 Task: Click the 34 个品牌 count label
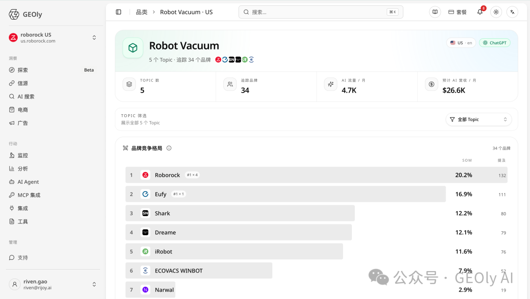[x=501, y=148]
